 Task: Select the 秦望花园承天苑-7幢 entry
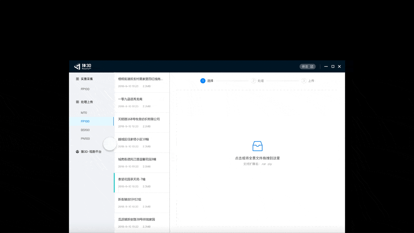click(142, 183)
